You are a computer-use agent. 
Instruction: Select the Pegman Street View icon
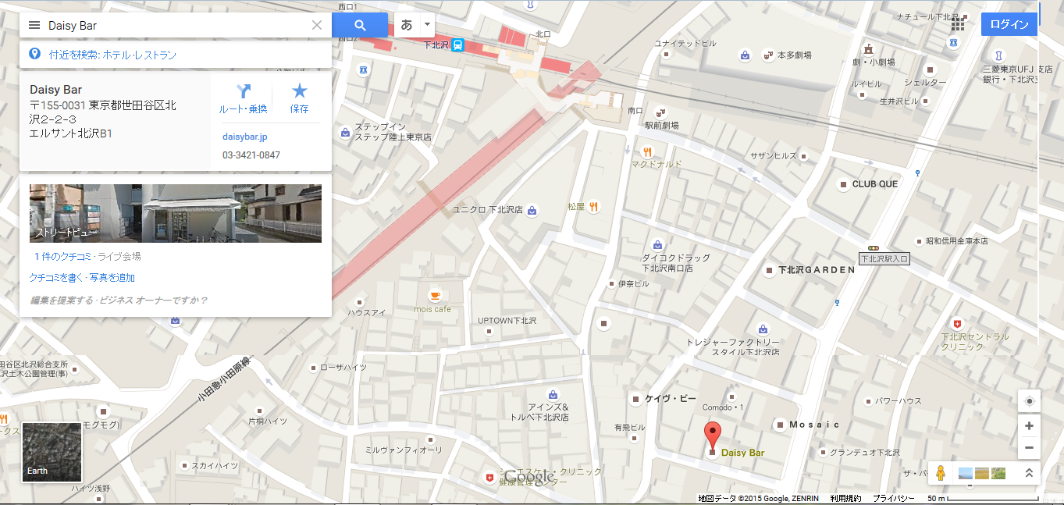tap(941, 472)
